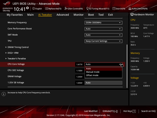Viewport: 157px width, 118px height.
Task: Switch to the Advanced tab
Action: point(63,15)
